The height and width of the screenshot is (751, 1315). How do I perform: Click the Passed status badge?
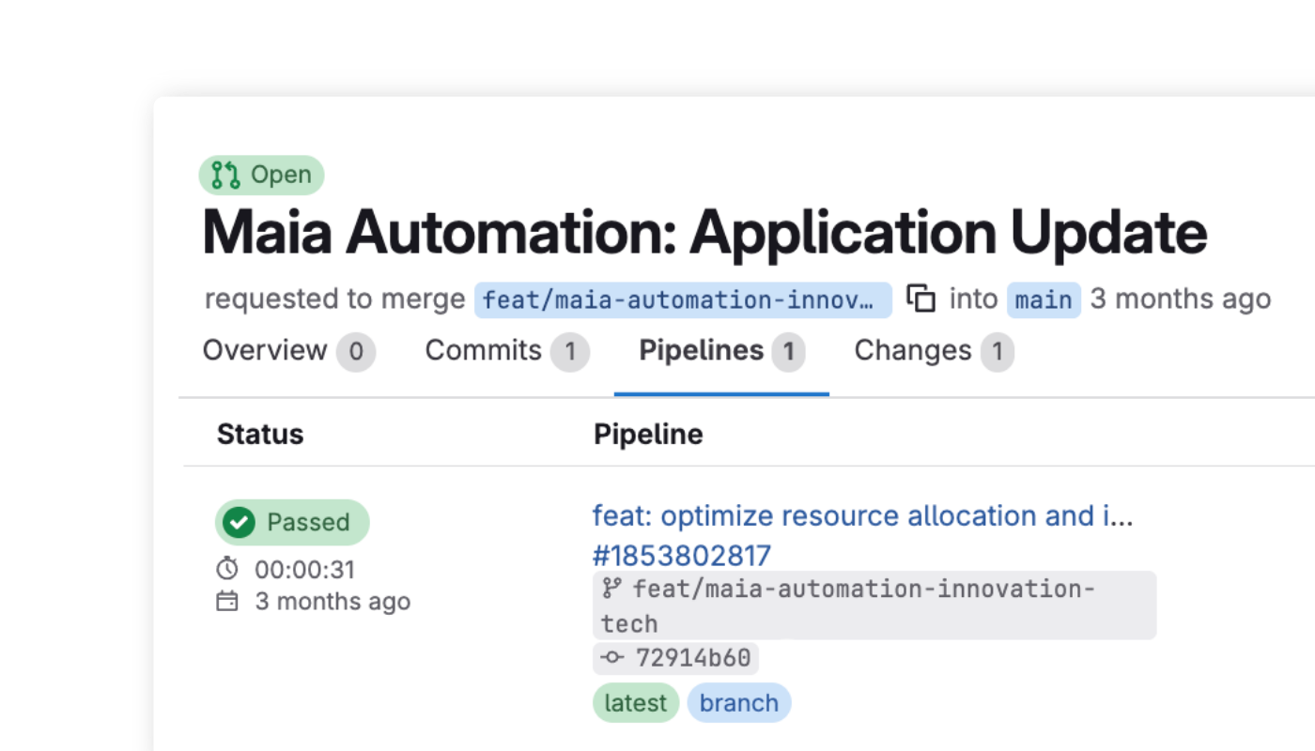point(292,523)
